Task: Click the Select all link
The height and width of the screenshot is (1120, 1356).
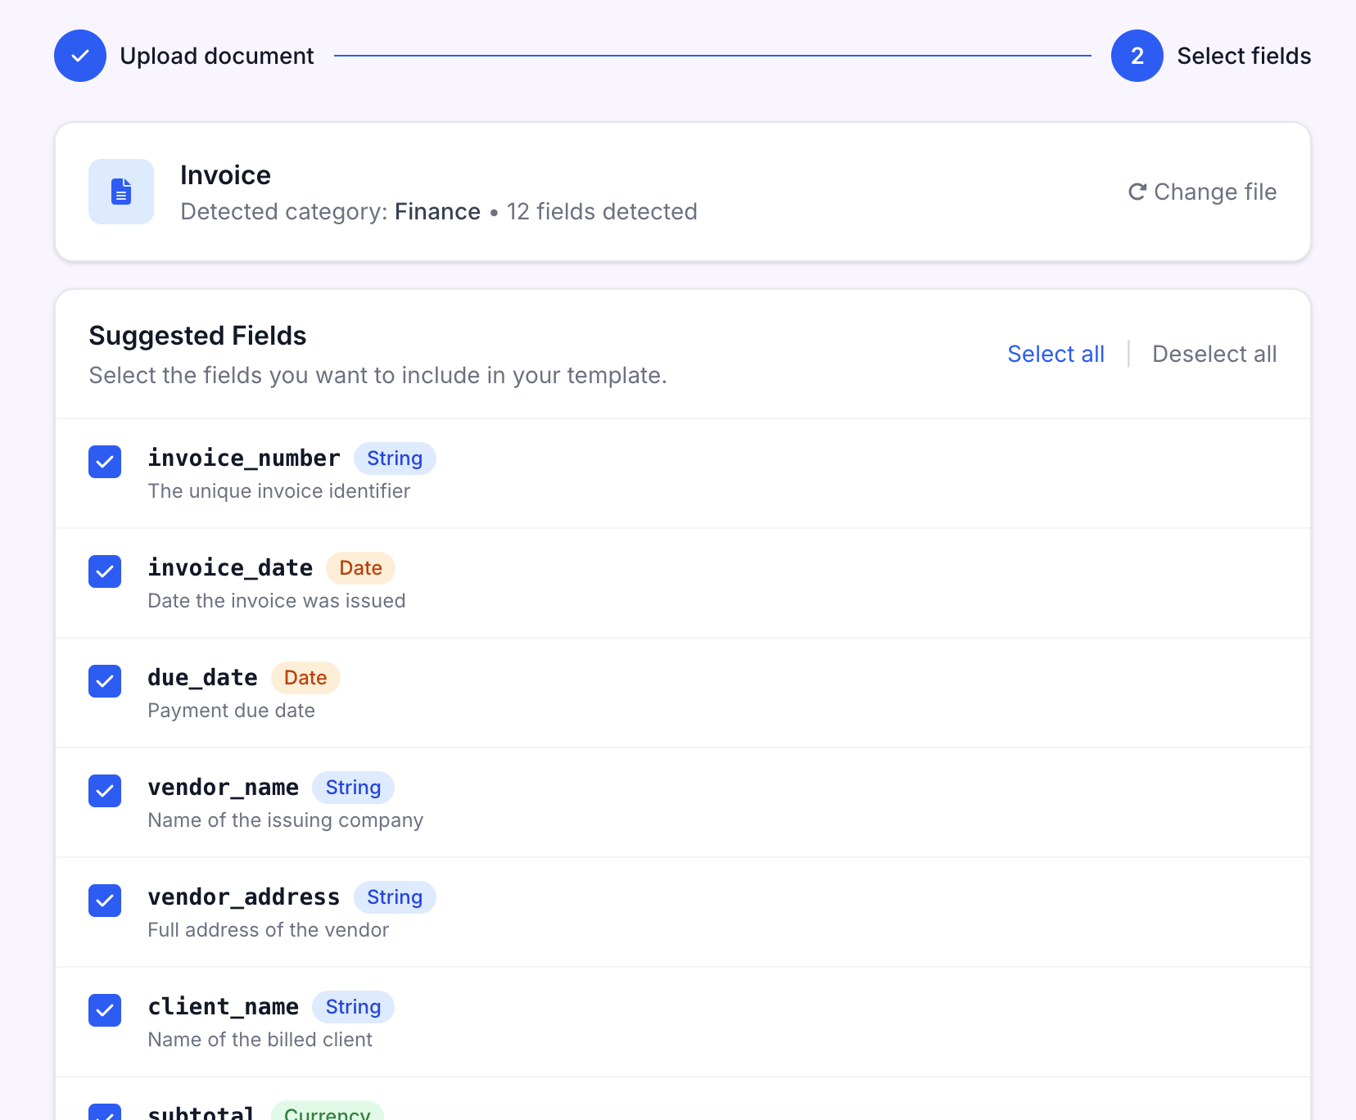Action: click(1055, 354)
